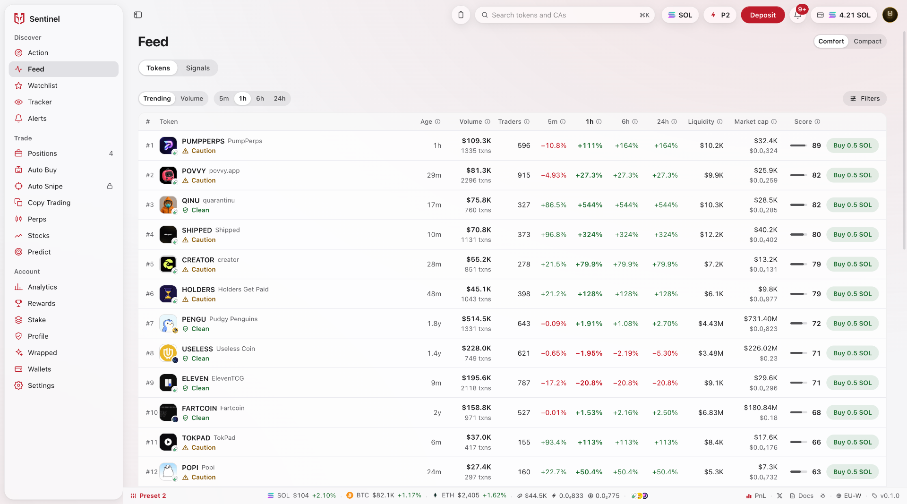907x504 pixels.
Task: Click the Sentinel logo
Action: 19,19
